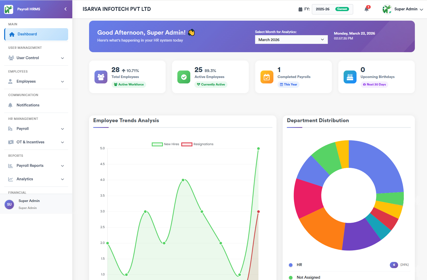Image resolution: width=427 pixels, height=280 pixels.
Task: Click the Completed Payrolls calendar icon
Action: tap(267, 77)
